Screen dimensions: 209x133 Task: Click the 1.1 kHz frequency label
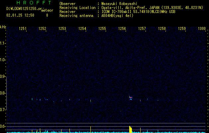tap(3, 43)
